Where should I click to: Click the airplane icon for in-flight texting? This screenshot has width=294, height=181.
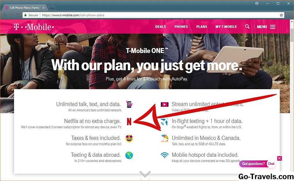164,122
